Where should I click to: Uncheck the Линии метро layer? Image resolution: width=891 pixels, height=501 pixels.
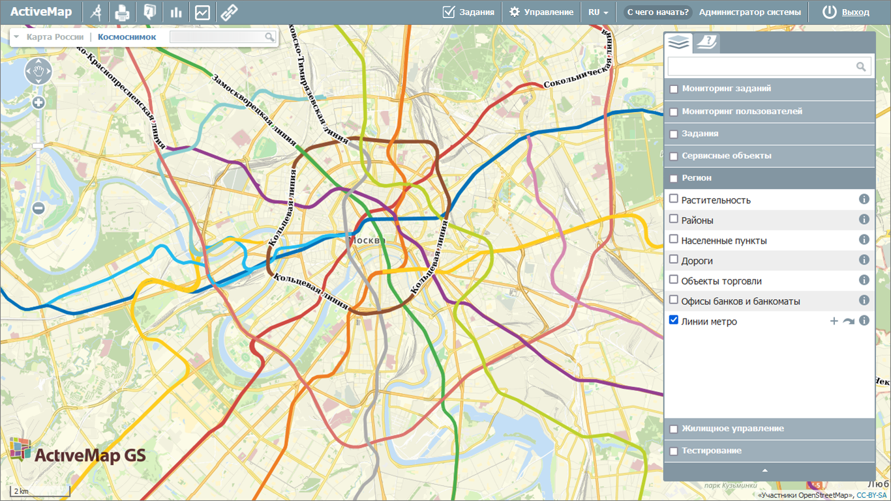[x=674, y=321]
